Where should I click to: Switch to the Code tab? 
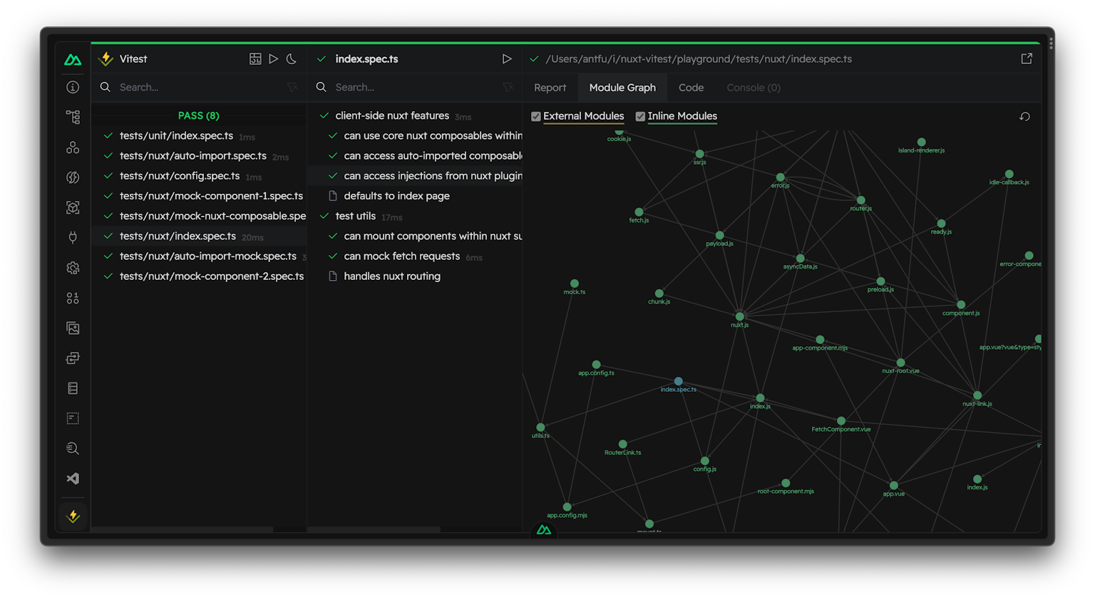coord(691,88)
